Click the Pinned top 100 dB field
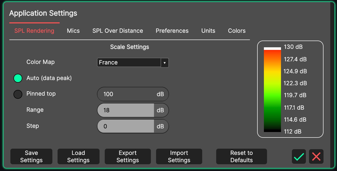The image size is (337, 171). click(133, 94)
